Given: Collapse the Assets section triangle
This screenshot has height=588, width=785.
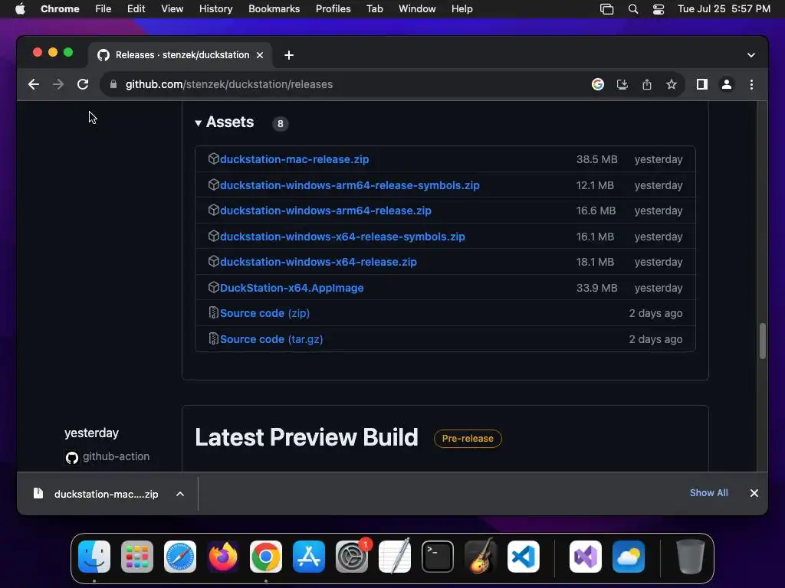Looking at the screenshot, I should (x=199, y=123).
